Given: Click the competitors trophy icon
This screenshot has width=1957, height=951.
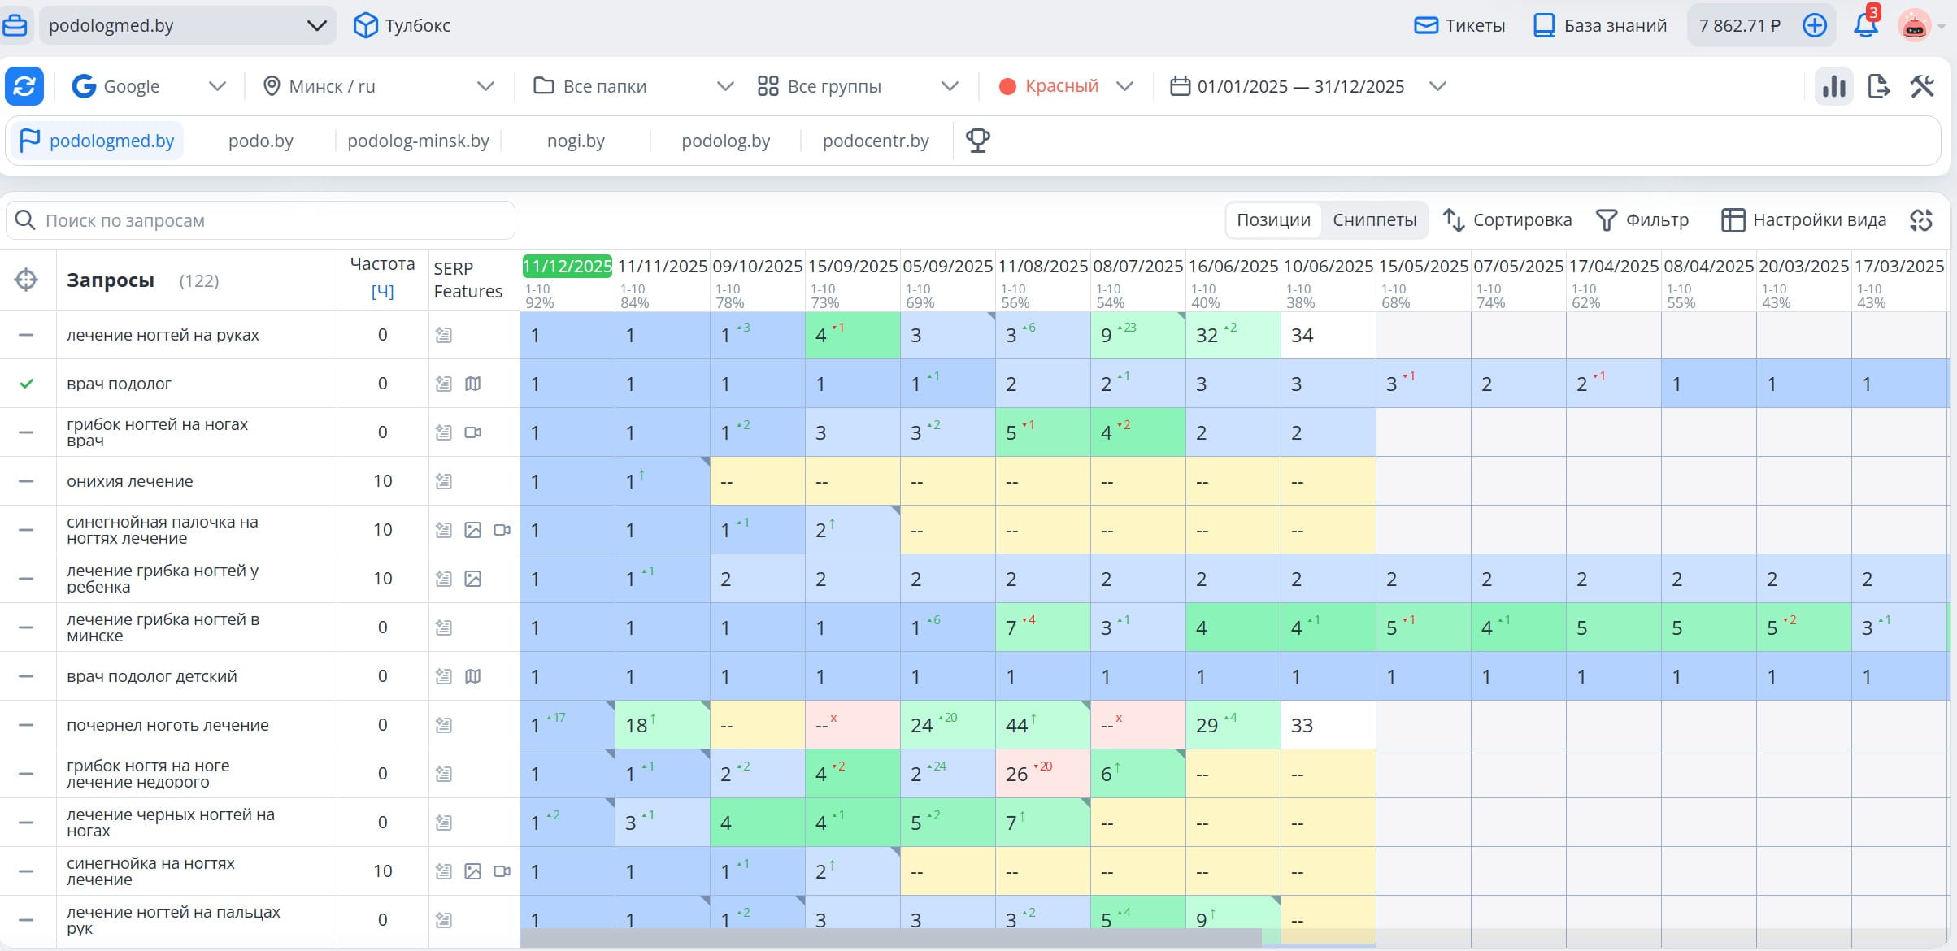Looking at the screenshot, I should tap(977, 141).
